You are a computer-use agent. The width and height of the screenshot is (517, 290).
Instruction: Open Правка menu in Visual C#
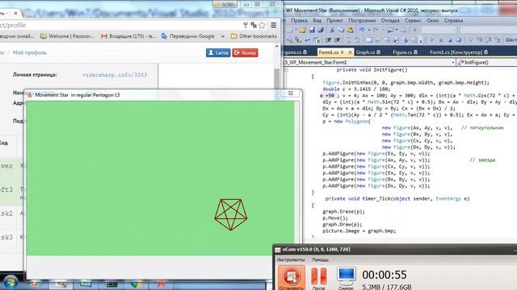[x=299, y=20]
